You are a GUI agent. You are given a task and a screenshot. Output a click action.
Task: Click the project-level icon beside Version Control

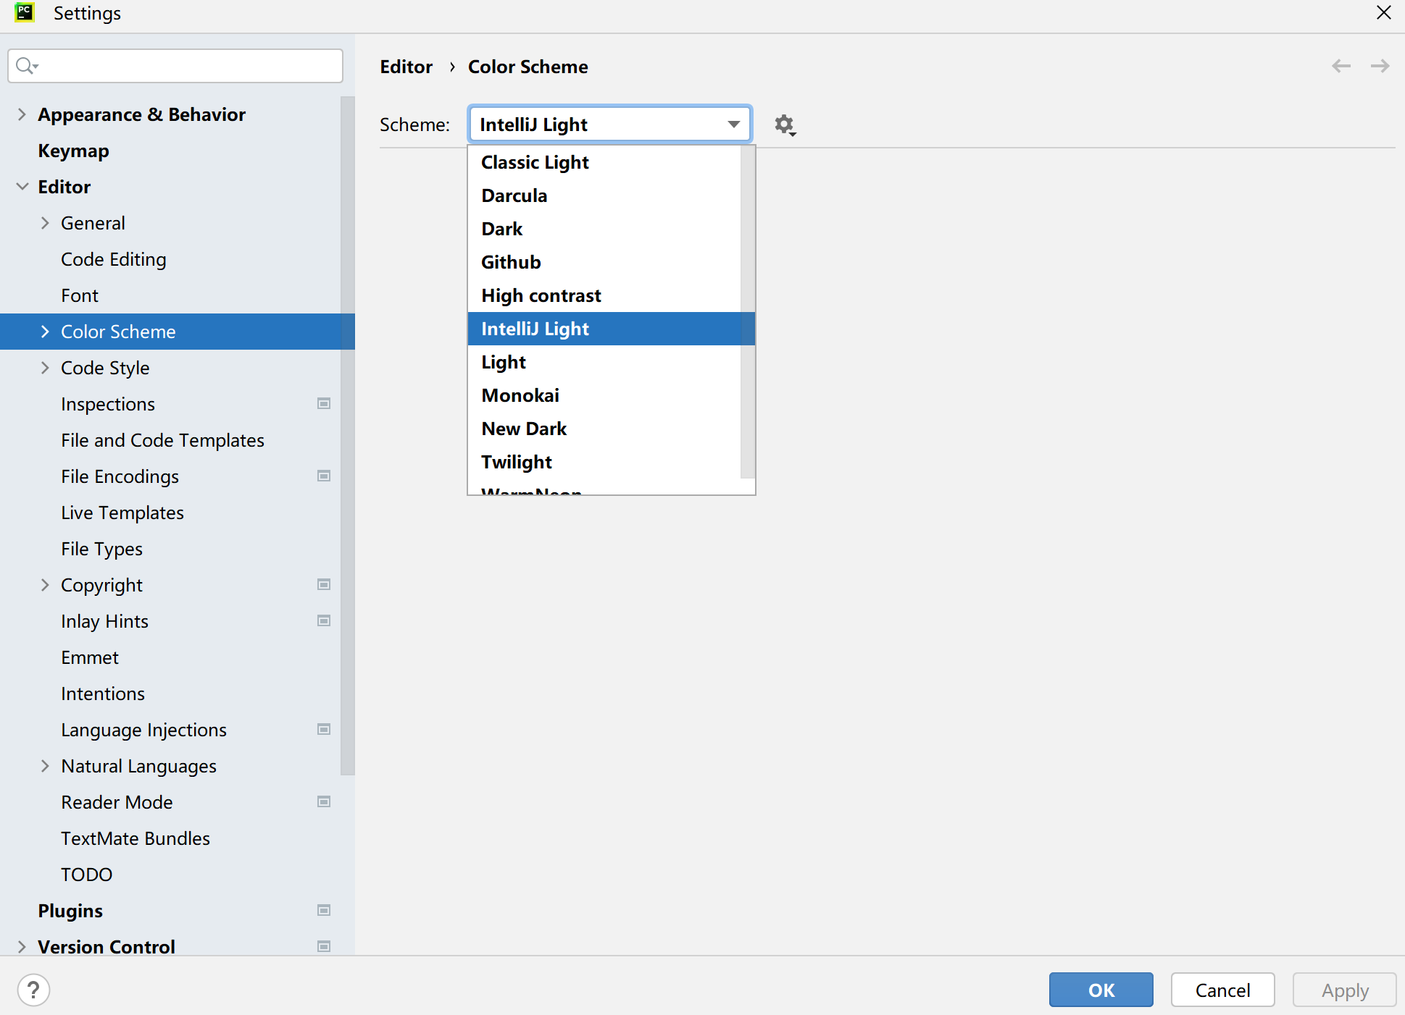tap(324, 946)
